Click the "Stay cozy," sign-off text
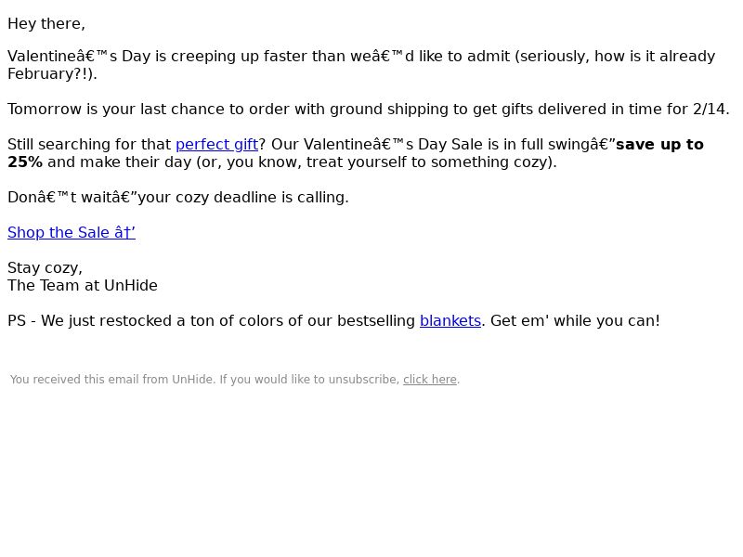This screenshot has height=557, width=743. click(45, 268)
